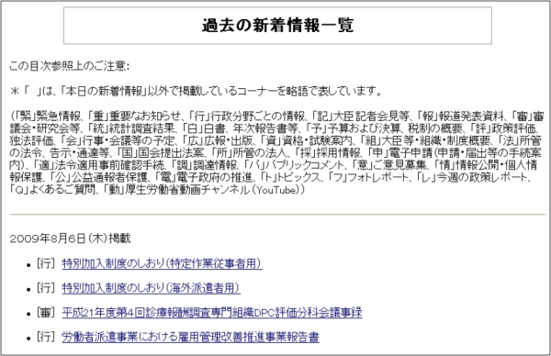Click the [行] label before 海外派遣者用 link

(x=46, y=288)
